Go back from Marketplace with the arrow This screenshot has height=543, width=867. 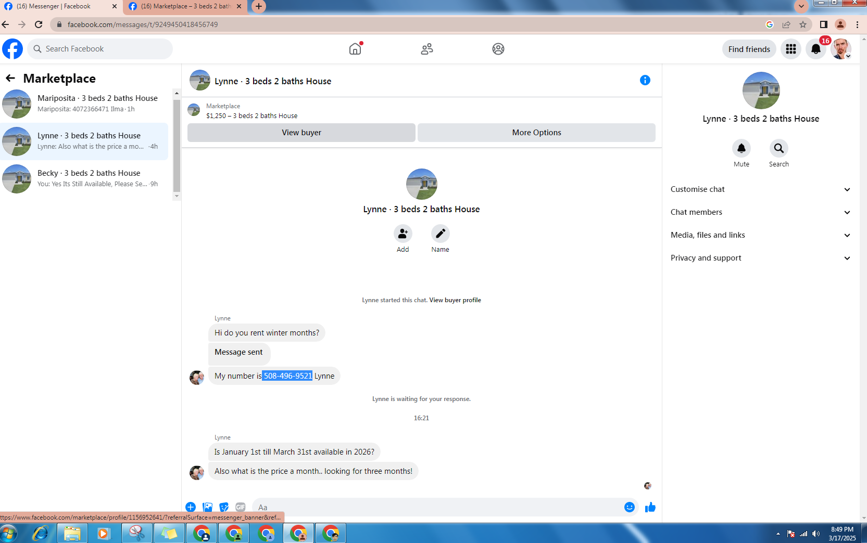point(10,78)
